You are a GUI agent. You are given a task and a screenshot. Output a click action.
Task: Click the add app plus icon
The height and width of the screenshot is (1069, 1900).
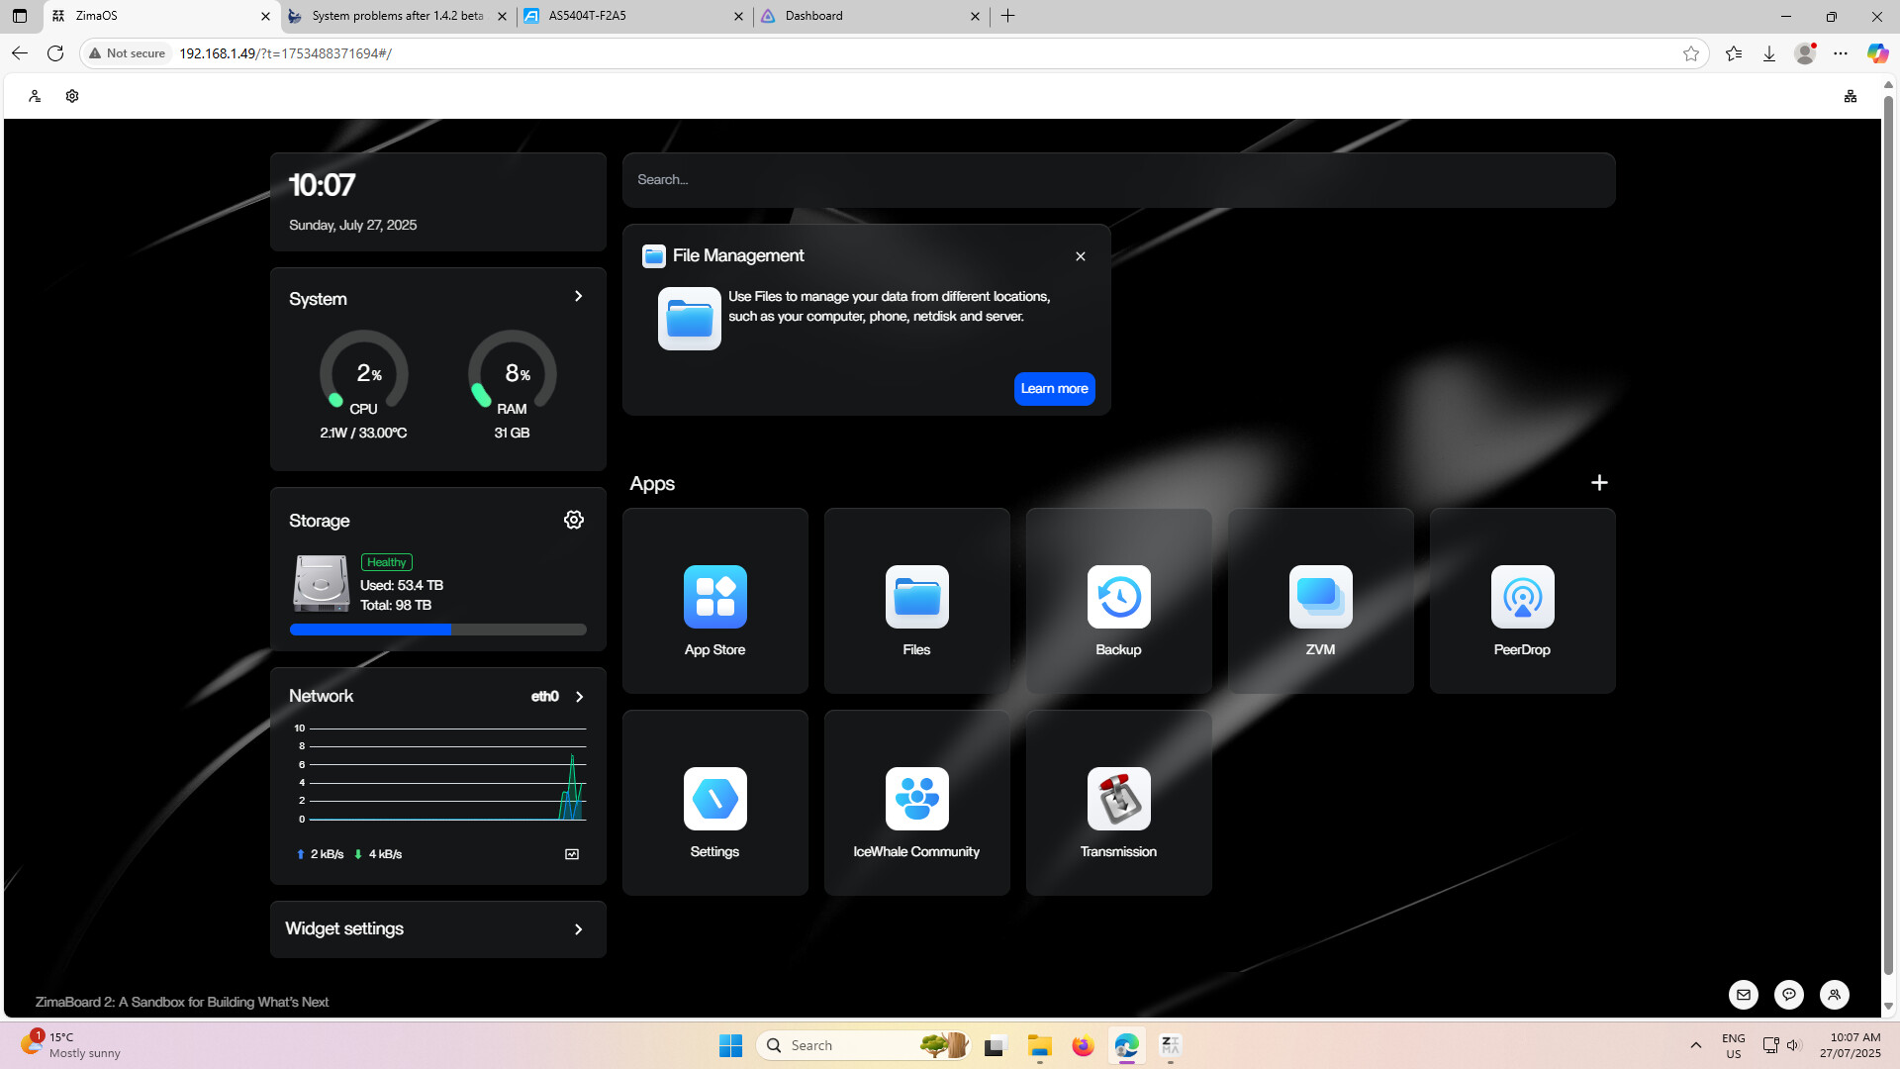[x=1599, y=482]
